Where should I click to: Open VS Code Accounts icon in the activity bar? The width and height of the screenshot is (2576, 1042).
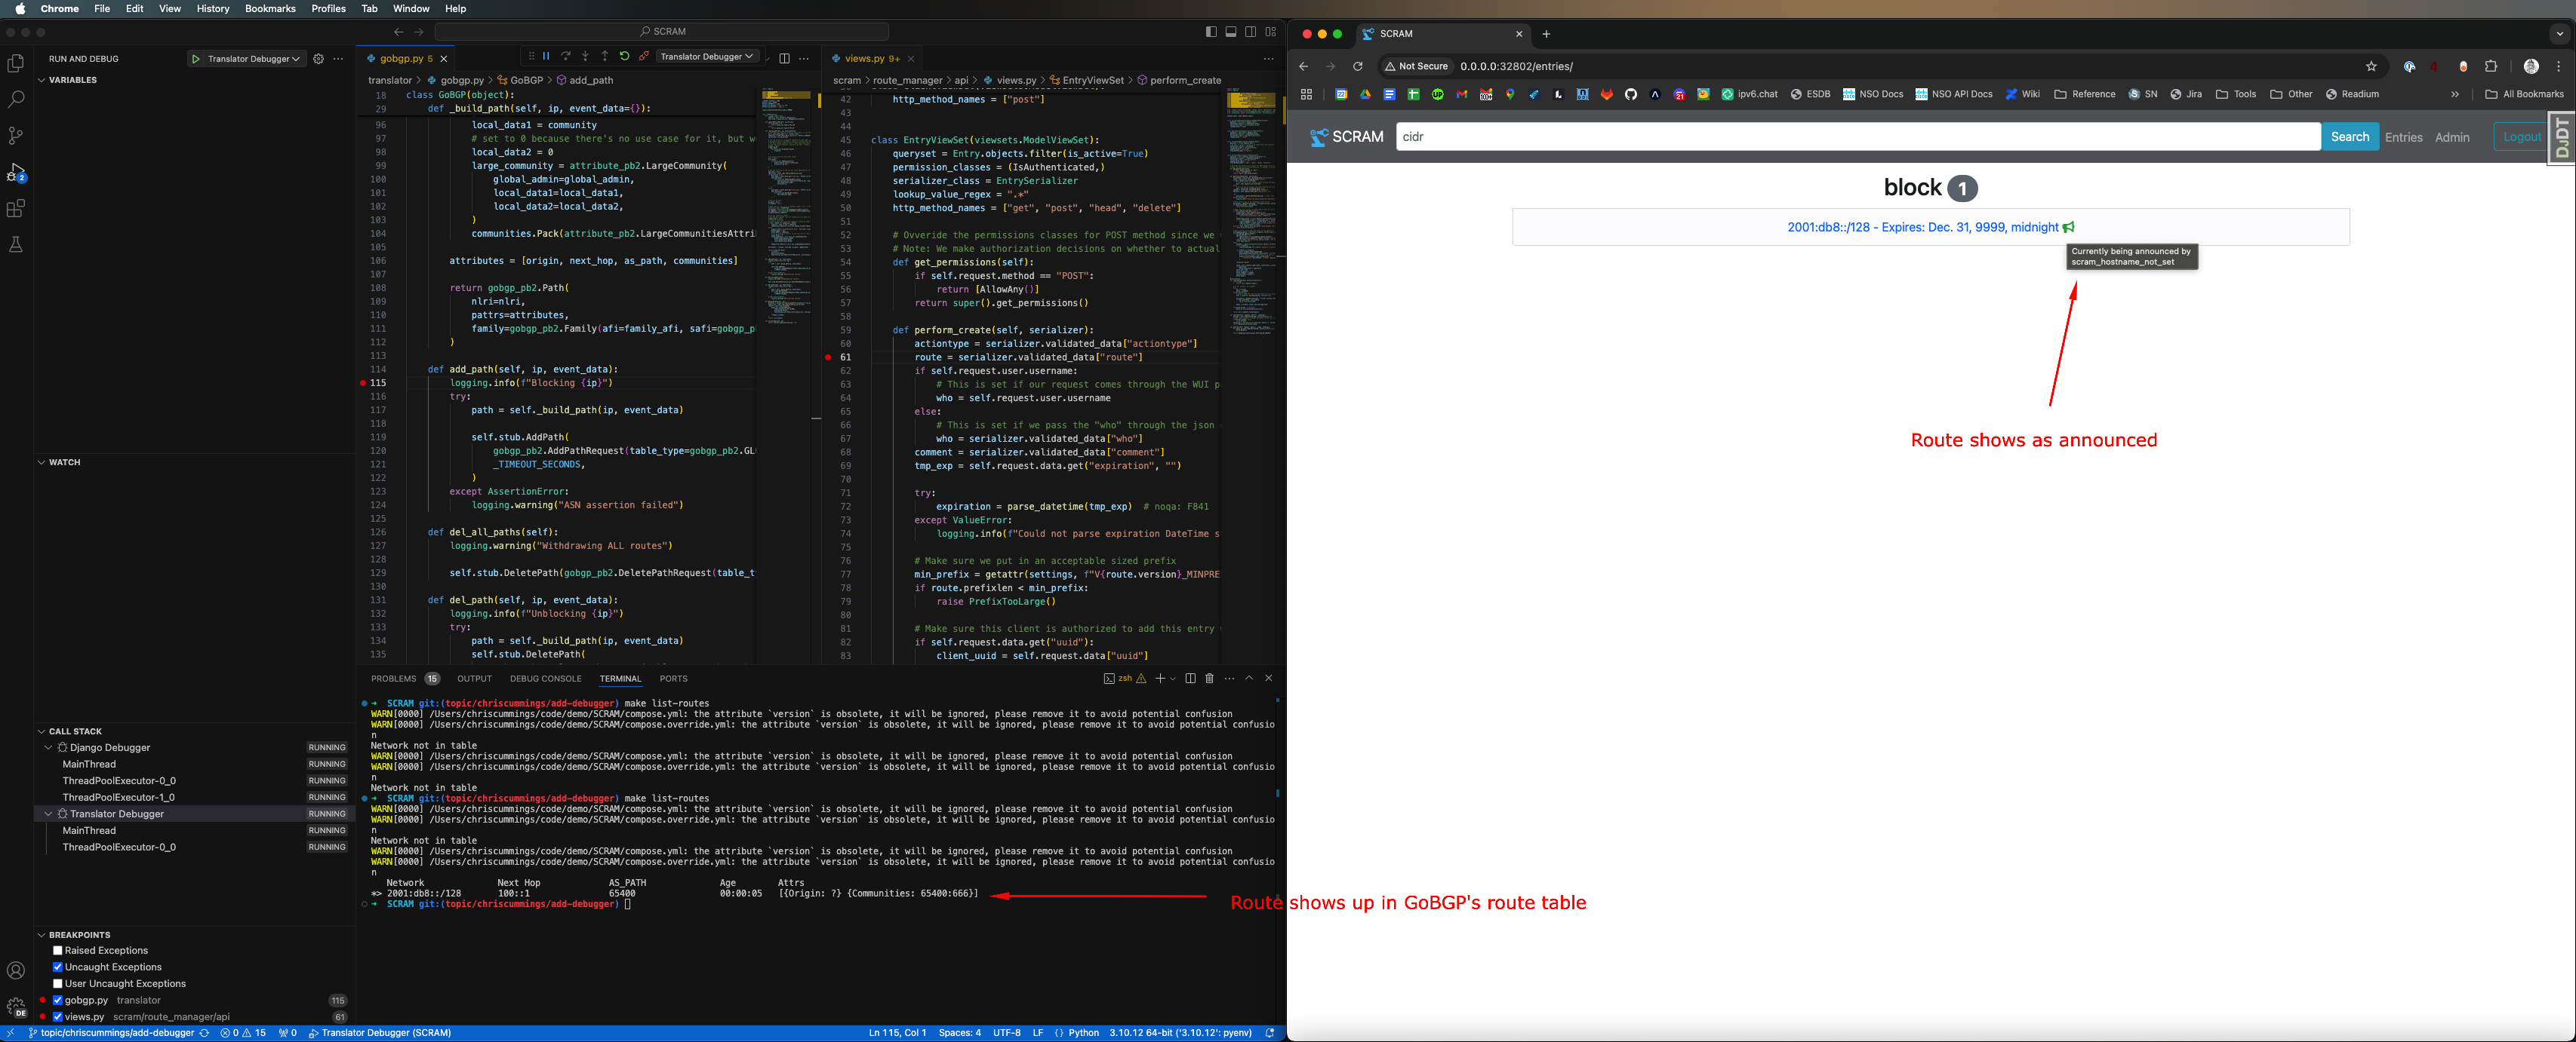(x=16, y=970)
